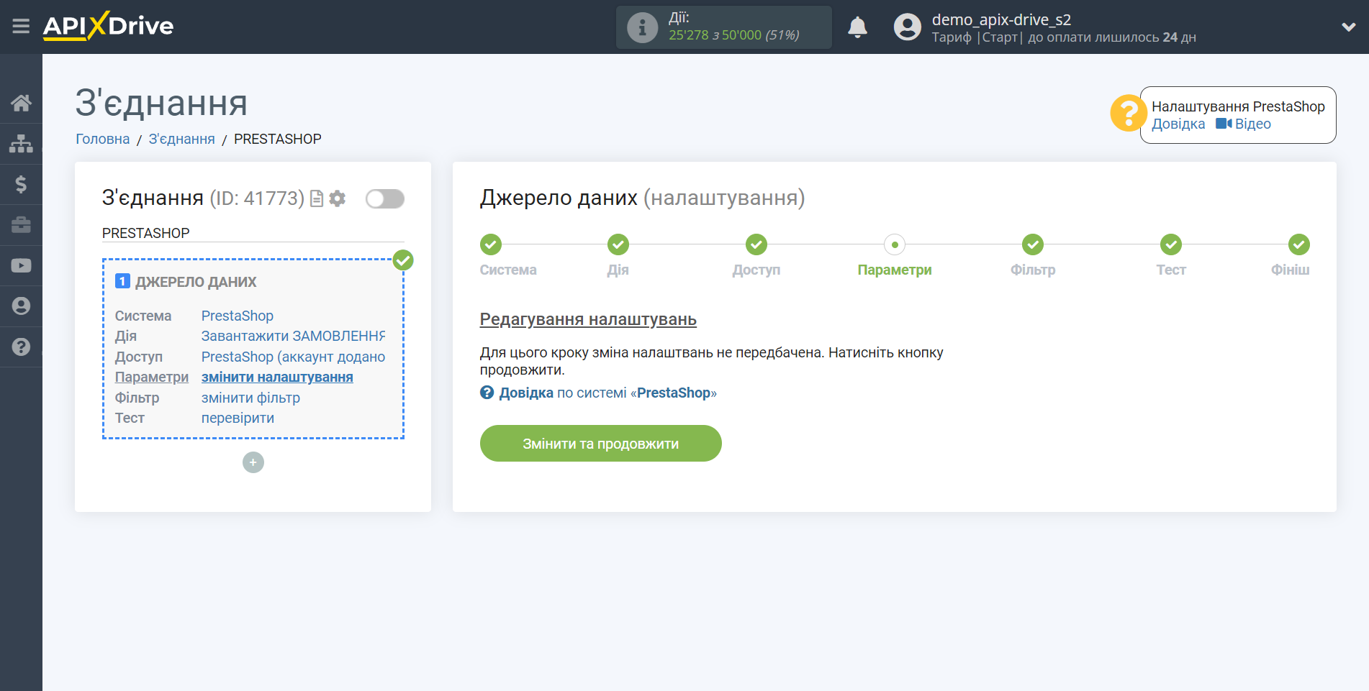Click the Головна breadcrumb link
This screenshot has width=1369, height=691.
click(x=103, y=139)
